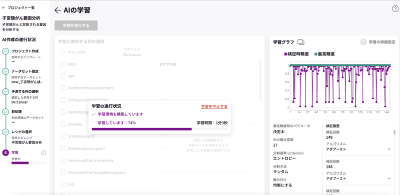Expand the 検証回数 148 アダブースト entry

[x=389, y=179]
